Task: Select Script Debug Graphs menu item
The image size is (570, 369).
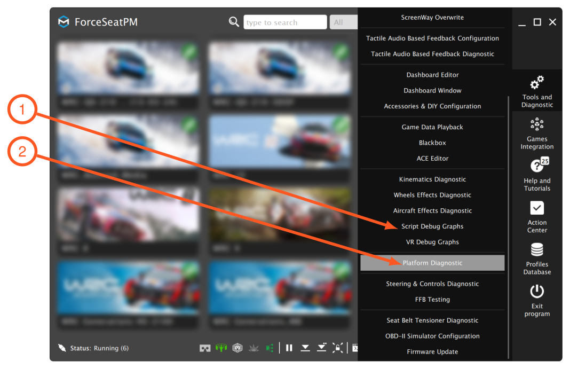Action: 432,226
